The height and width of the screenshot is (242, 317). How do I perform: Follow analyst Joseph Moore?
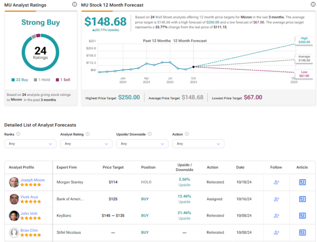(276, 182)
